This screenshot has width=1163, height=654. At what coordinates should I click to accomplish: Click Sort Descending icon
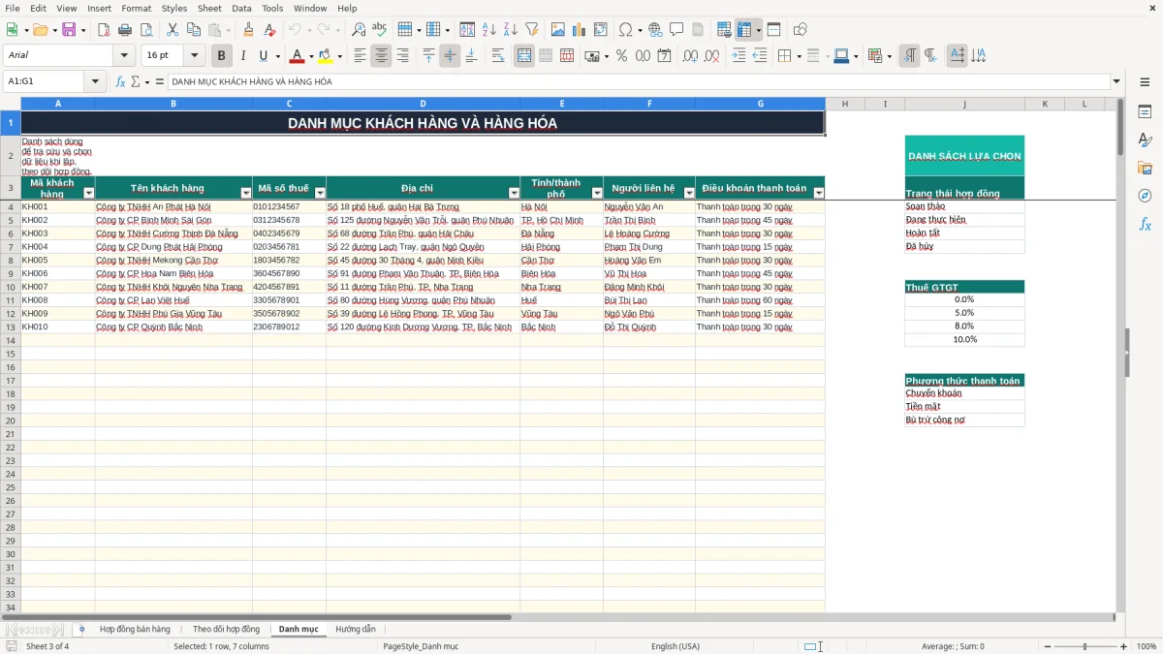pyautogui.click(x=511, y=30)
